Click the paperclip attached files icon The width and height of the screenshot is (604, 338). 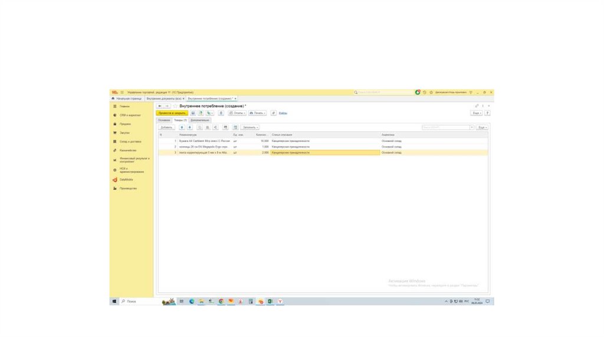point(274,113)
